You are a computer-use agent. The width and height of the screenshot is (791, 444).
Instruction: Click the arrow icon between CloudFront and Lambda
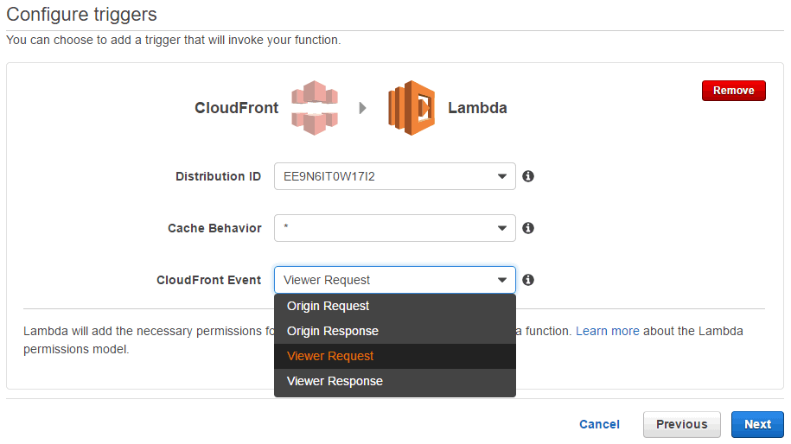pyautogui.click(x=362, y=108)
